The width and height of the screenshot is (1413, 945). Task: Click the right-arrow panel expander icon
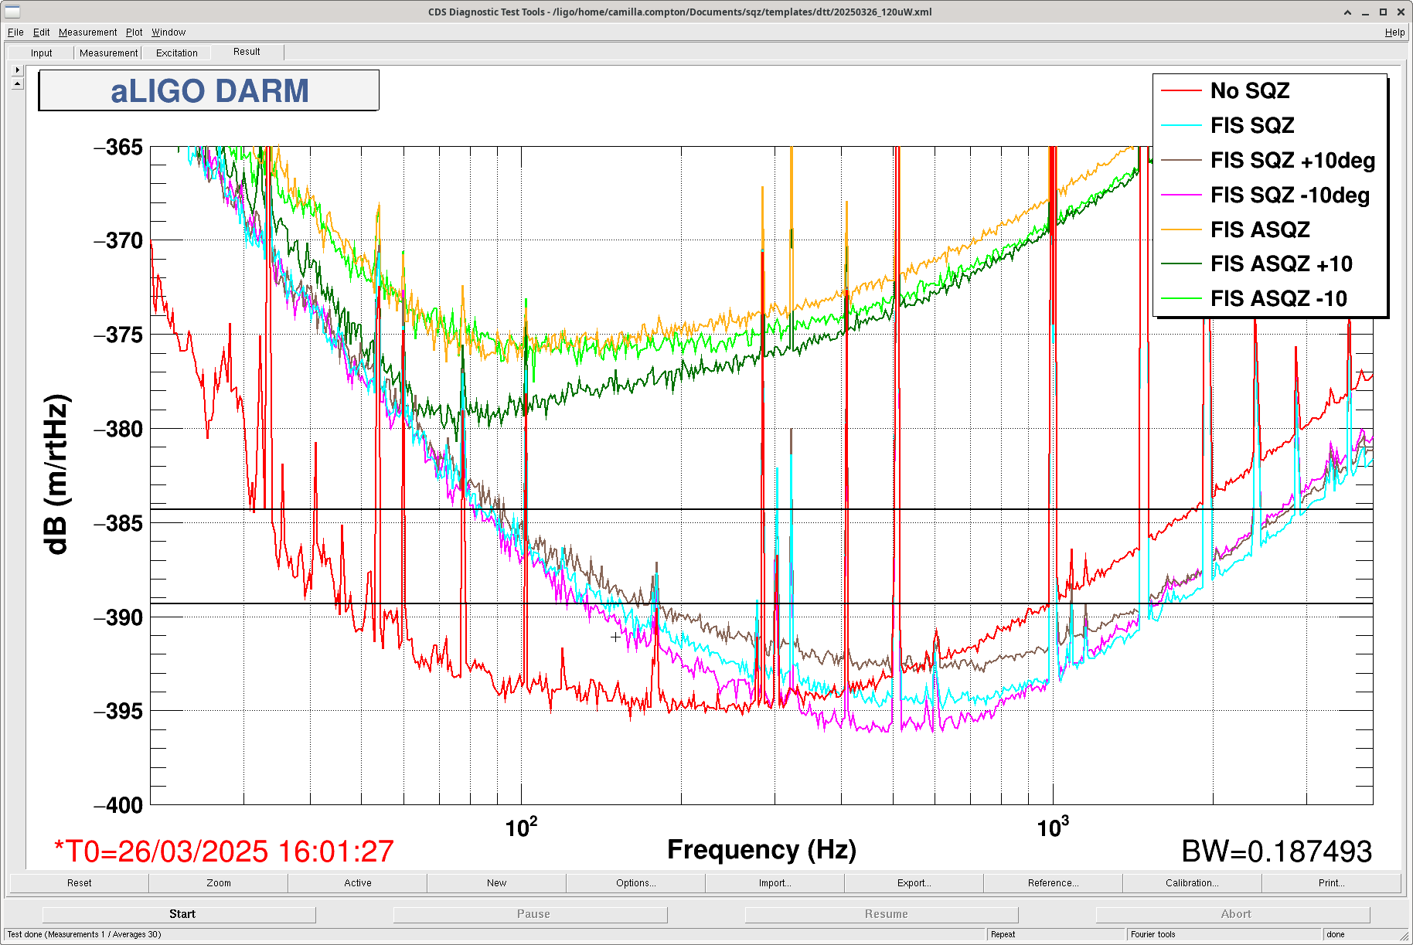click(x=18, y=70)
